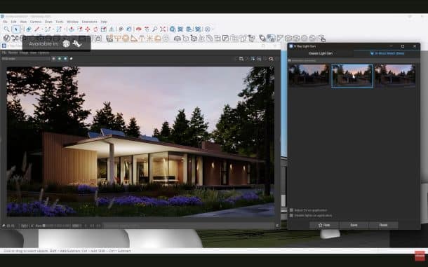Select the middle lighting variant thumbnail
The height and width of the screenshot is (267, 428).
coord(352,76)
